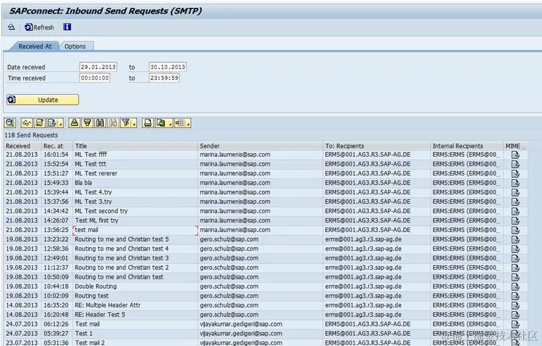Click the Date received from field
This screenshot has width=542, height=346.
(98, 67)
